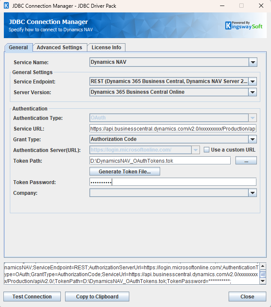Click into the Token Password field
Image resolution: width=271 pixels, height=307 pixels.
[173, 182]
